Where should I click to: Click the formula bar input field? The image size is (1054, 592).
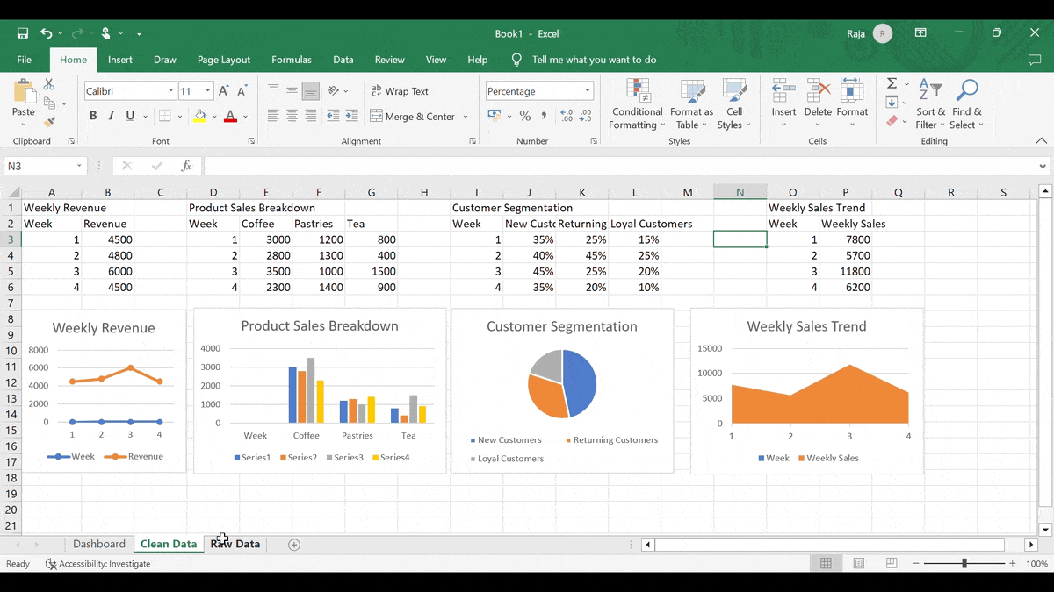point(615,166)
